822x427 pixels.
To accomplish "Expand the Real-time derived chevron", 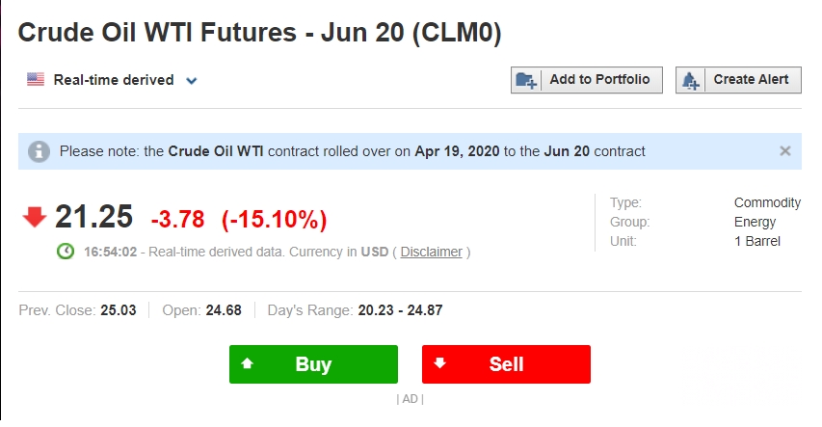I will point(192,81).
